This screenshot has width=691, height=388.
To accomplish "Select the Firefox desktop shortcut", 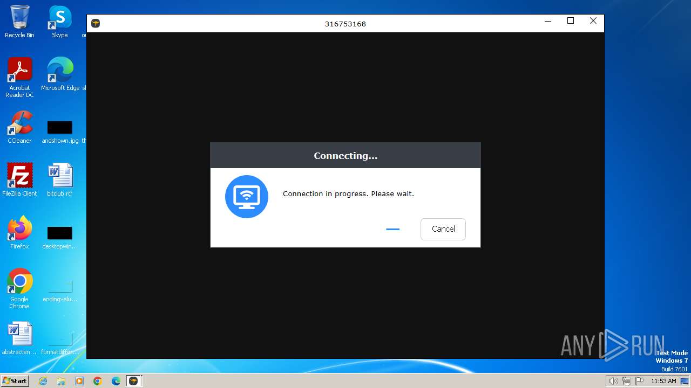I will pos(19,232).
